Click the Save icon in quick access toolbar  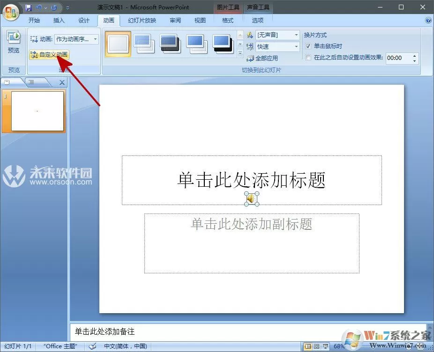29,7
